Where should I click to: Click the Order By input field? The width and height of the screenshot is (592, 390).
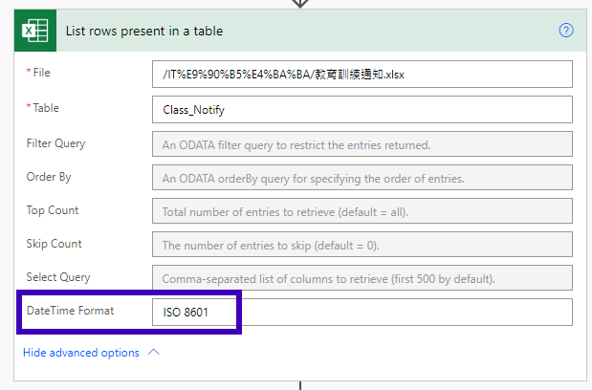click(362, 178)
